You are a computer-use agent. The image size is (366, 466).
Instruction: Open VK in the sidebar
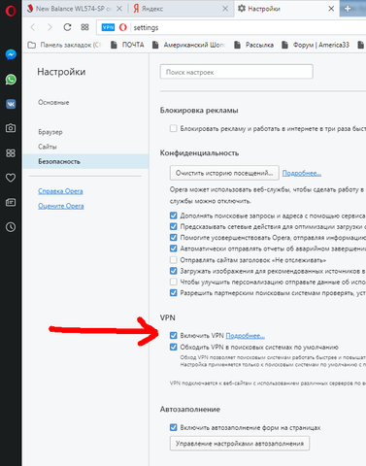tap(11, 104)
